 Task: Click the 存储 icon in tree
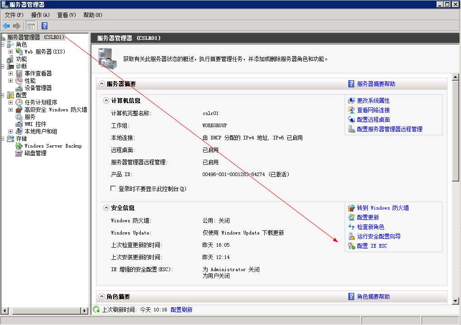10,139
